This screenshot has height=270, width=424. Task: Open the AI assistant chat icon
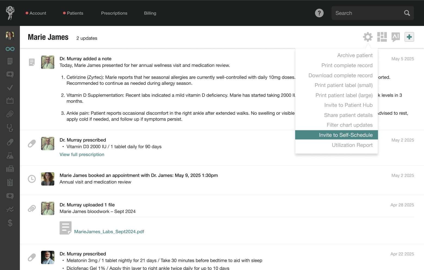(395, 37)
